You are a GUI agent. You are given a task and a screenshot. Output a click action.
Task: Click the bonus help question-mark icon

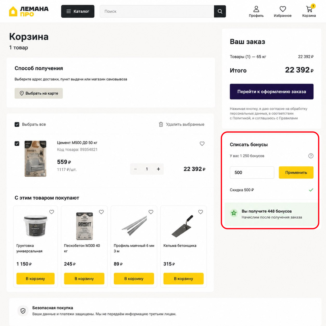[x=311, y=156]
